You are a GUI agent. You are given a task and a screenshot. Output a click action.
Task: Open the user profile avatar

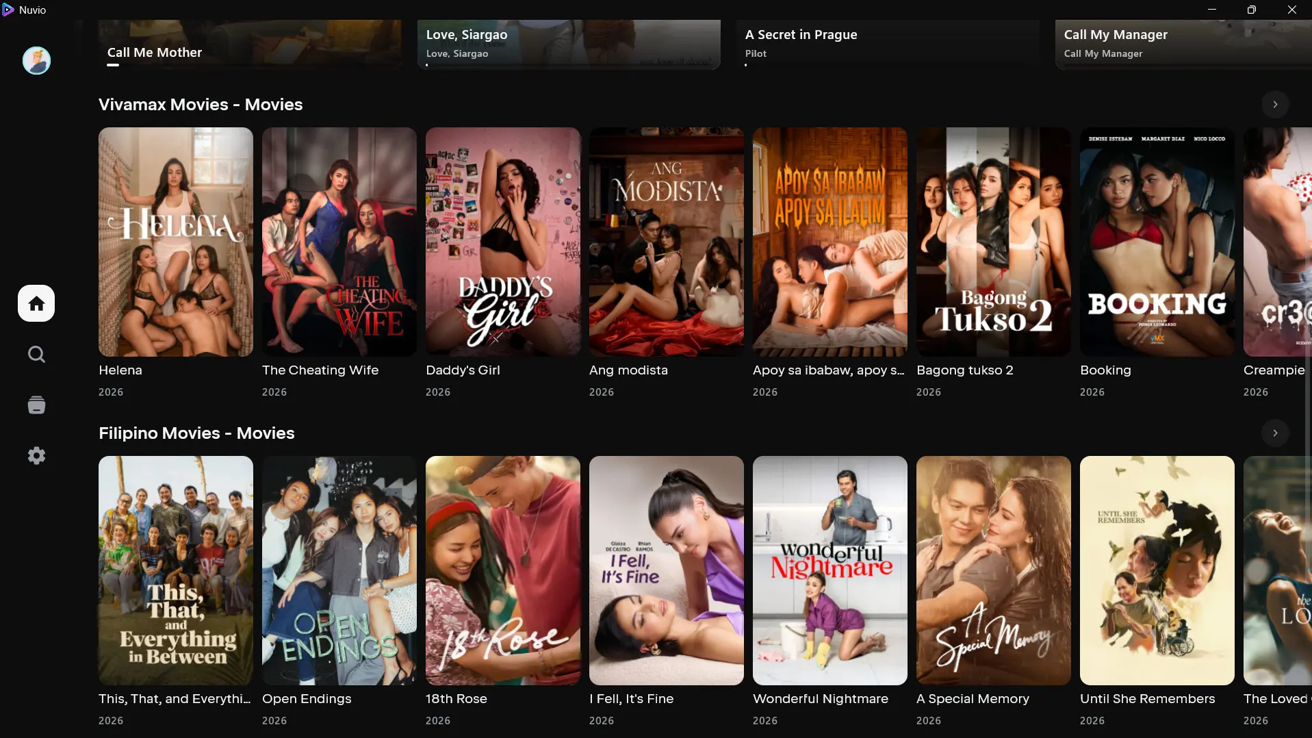36,60
